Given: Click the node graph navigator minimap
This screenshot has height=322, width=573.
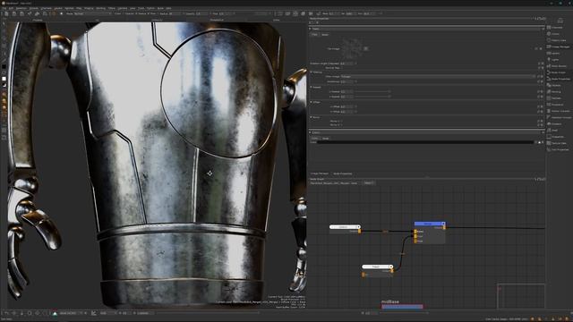Looking at the screenshot, I should tap(520, 296).
